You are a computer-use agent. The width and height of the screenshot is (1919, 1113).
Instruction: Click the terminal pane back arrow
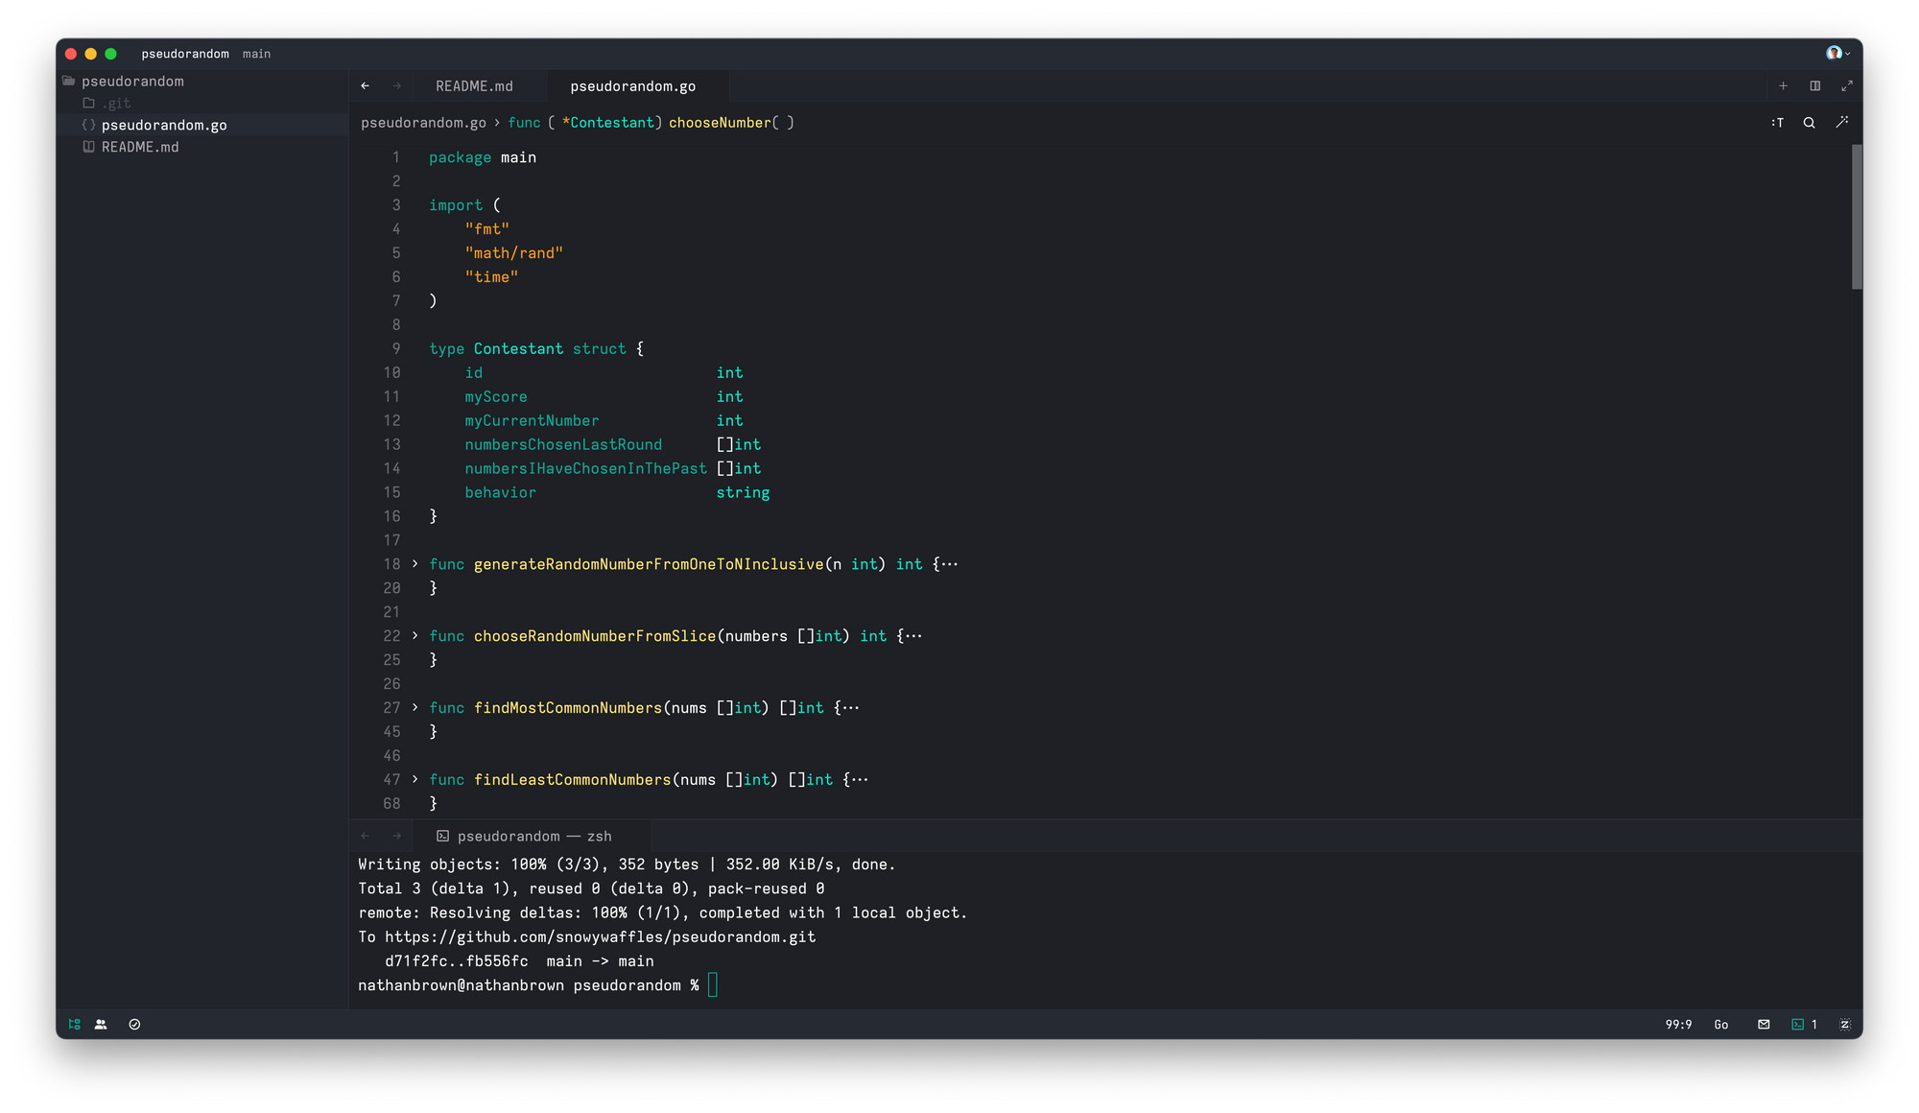pos(366,837)
